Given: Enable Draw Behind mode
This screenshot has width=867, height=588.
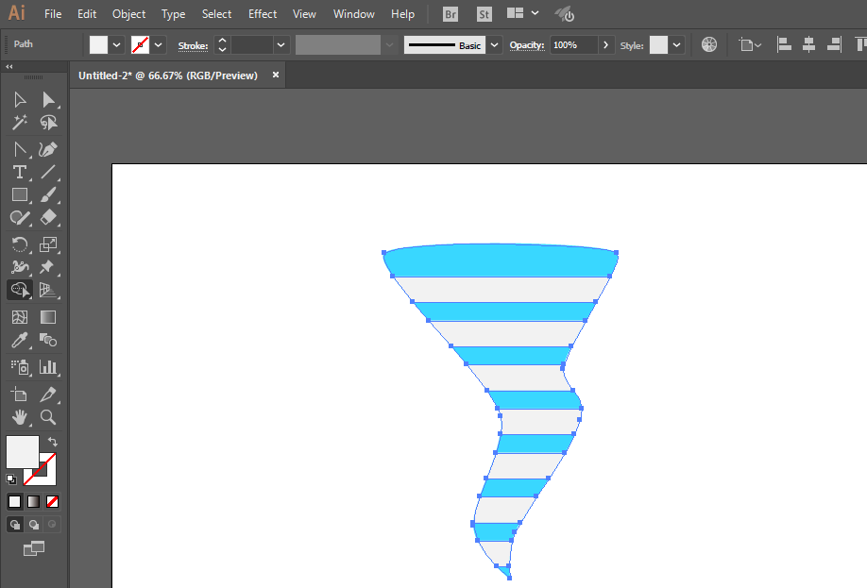Looking at the screenshot, I should click(34, 524).
